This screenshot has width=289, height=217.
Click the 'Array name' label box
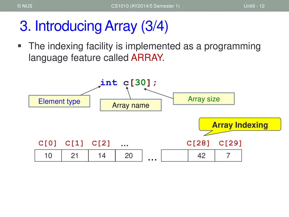point(131,105)
